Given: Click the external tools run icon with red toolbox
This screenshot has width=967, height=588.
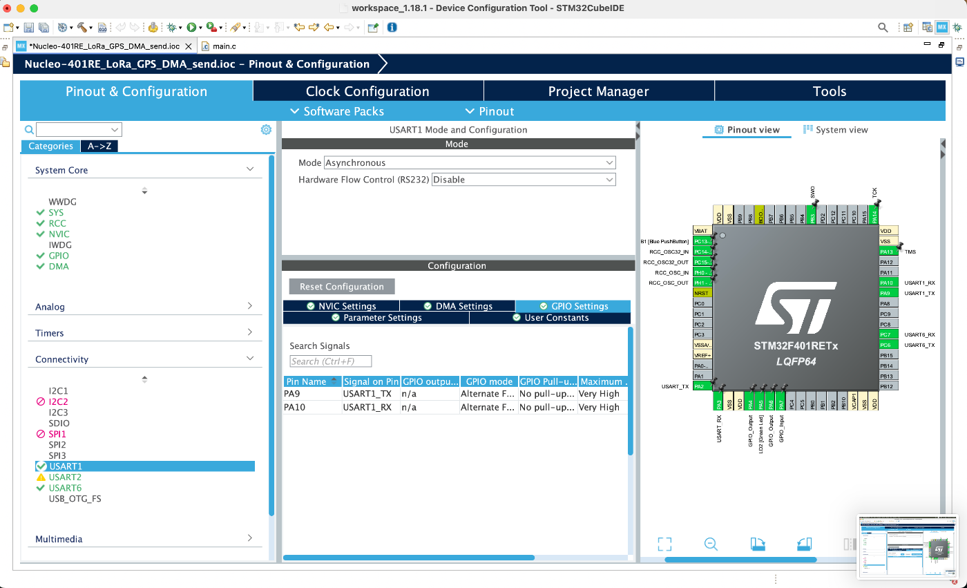Looking at the screenshot, I should [x=211, y=28].
